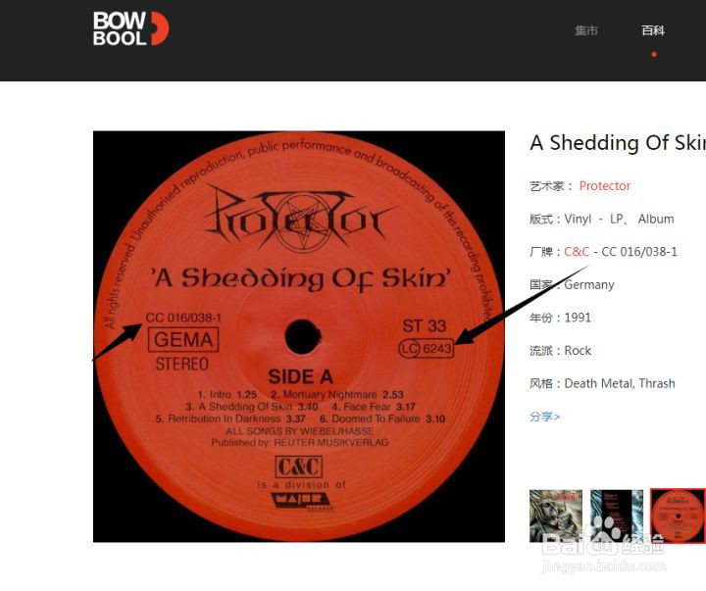Image resolution: width=706 pixels, height=591 pixels.
Task: Click the LC 6243 label code badge
Action: pyautogui.click(x=426, y=349)
